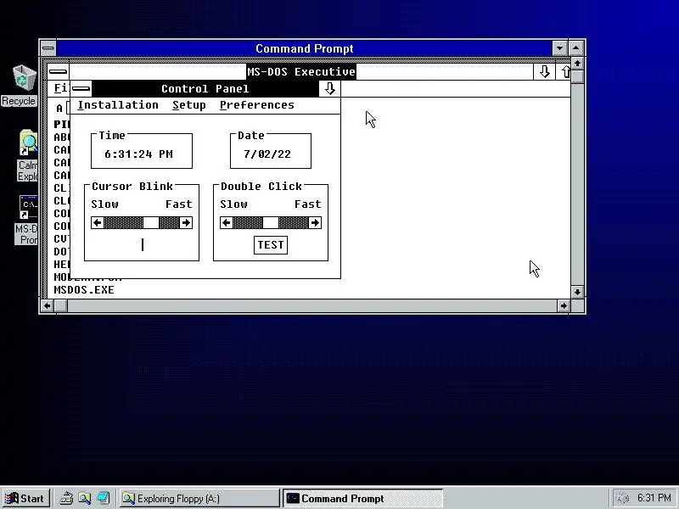Open the Installation menu in Control Panel

pos(118,105)
